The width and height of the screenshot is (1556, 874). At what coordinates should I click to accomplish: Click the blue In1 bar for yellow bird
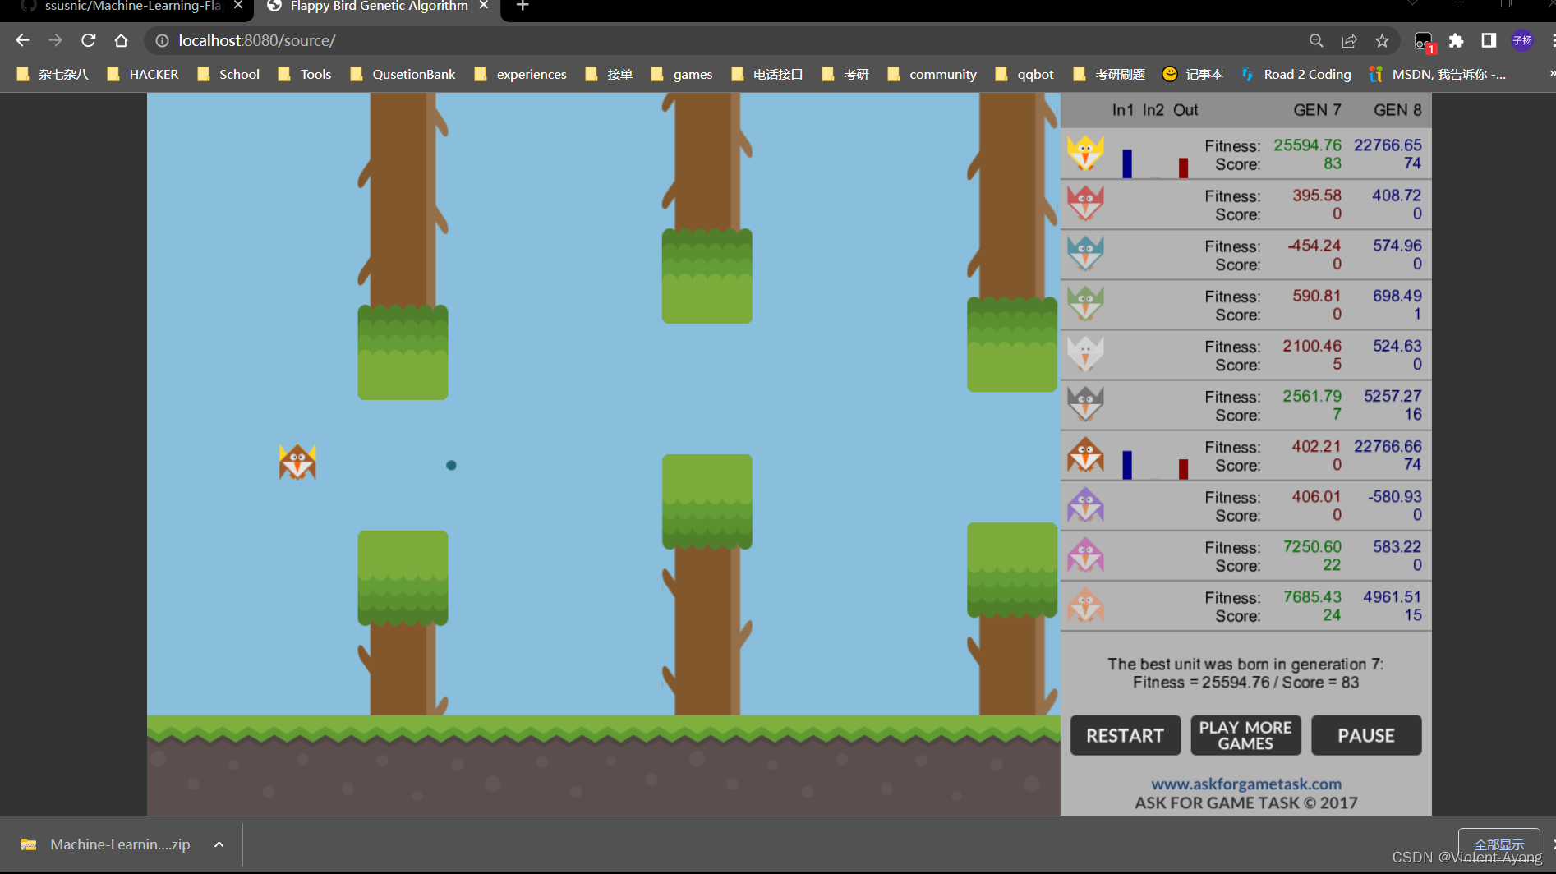pyautogui.click(x=1127, y=163)
